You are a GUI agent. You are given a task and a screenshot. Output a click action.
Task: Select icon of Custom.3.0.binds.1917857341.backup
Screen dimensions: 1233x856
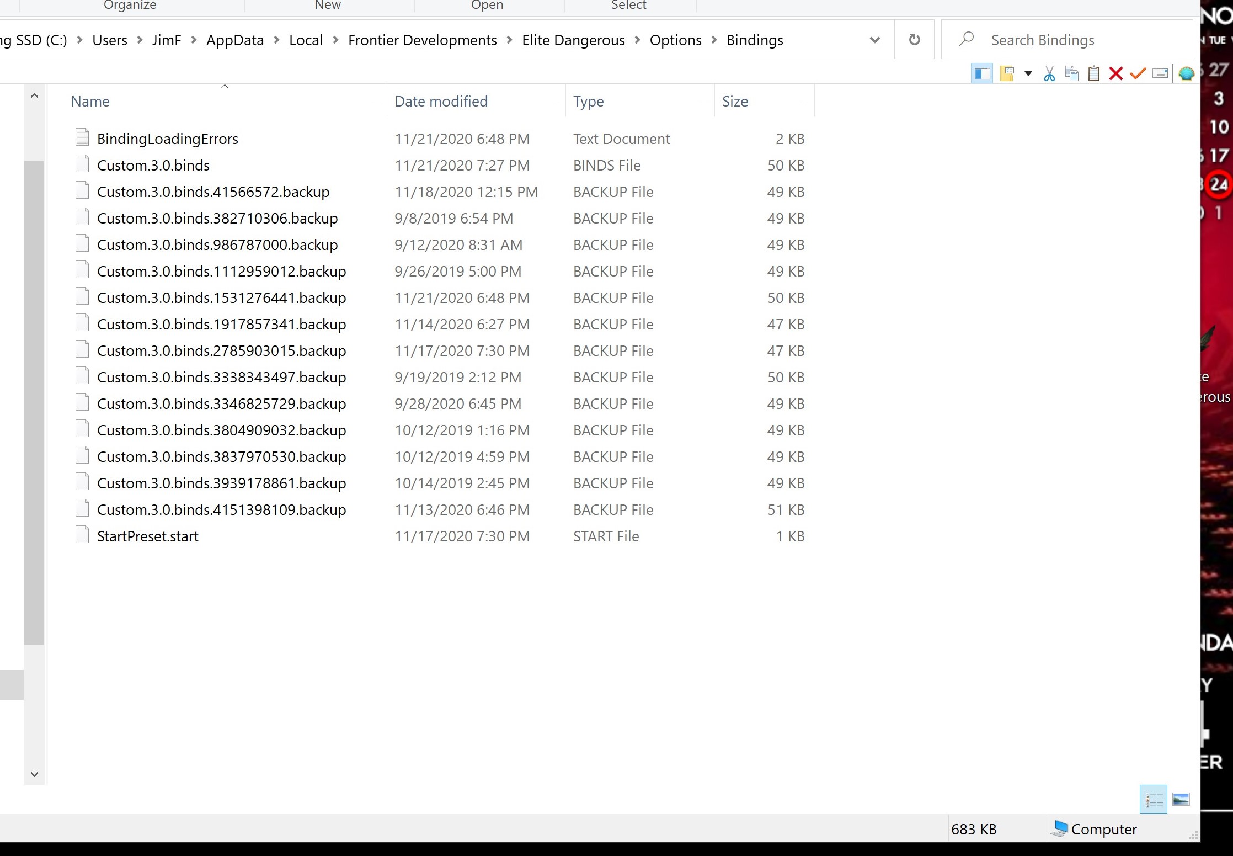[x=82, y=323]
